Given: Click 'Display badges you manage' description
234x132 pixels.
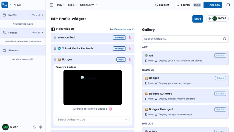Looking at the screenshot, I should click(175, 114).
